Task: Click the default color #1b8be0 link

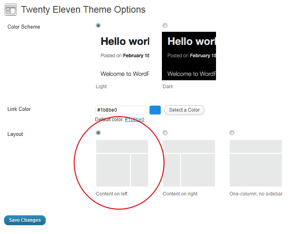Action: (x=134, y=119)
